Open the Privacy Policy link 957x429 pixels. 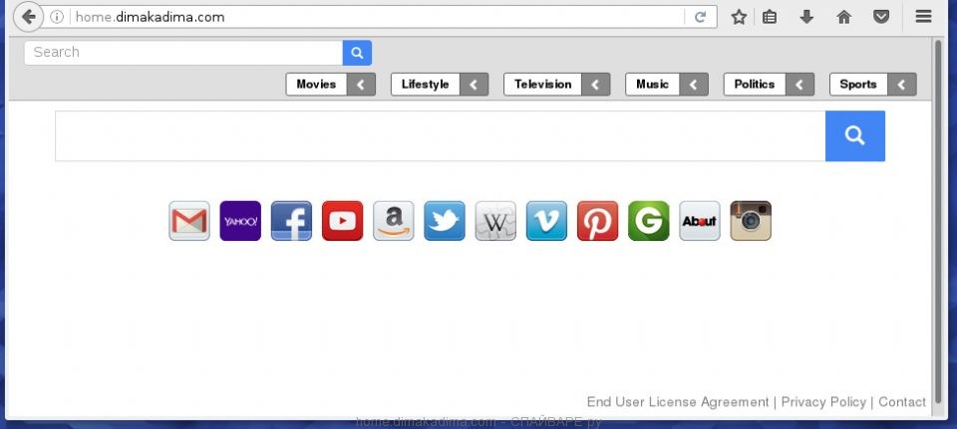point(823,402)
